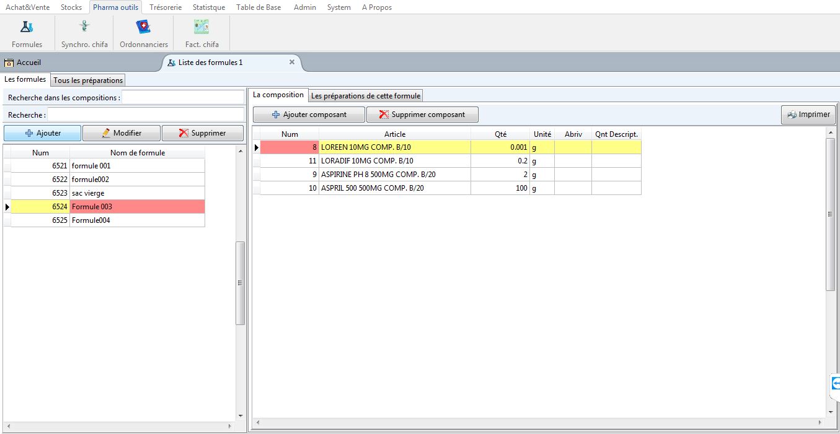Close the Liste des formules 1 tab
840x434 pixels.
tap(292, 62)
